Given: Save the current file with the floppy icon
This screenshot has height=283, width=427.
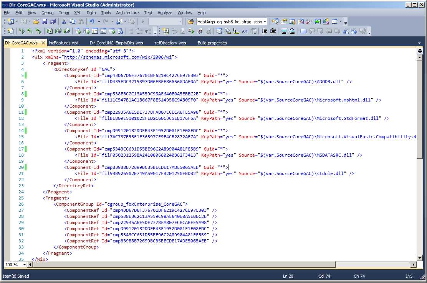Looking at the screenshot, I should click(x=45, y=21).
